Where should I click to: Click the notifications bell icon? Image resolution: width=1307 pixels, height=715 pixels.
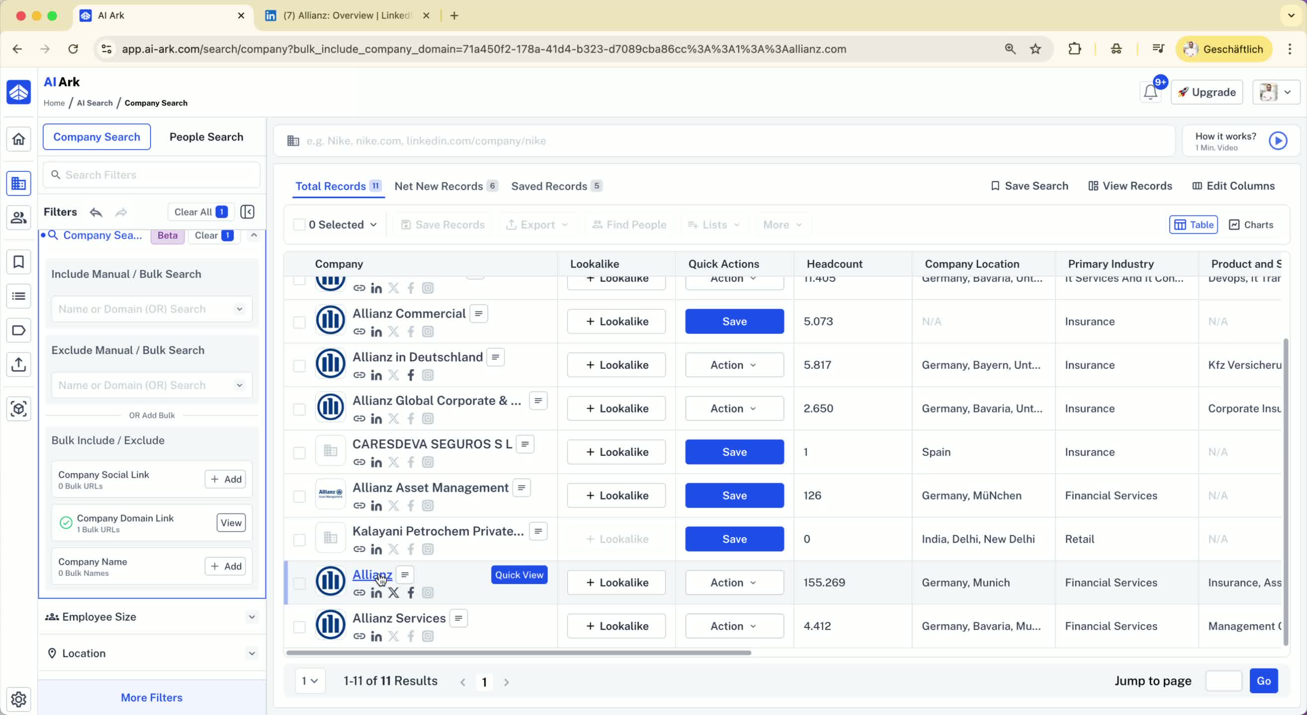tap(1150, 92)
